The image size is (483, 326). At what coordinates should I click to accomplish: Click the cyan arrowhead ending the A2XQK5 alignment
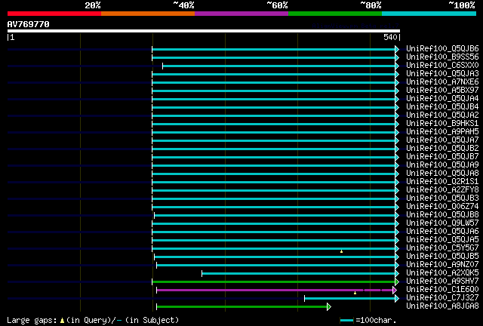click(397, 273)
